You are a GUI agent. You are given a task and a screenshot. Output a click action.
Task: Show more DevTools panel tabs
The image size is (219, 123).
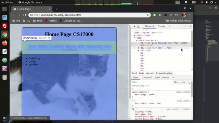pos(170,26)
